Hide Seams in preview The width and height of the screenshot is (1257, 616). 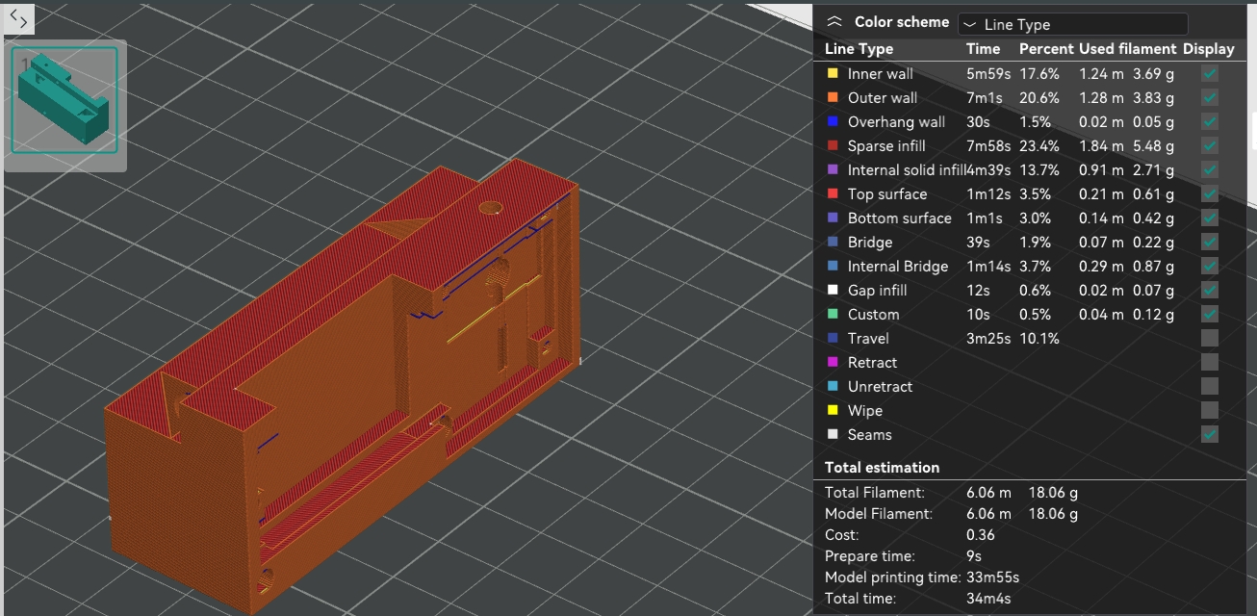[1210, 434]
